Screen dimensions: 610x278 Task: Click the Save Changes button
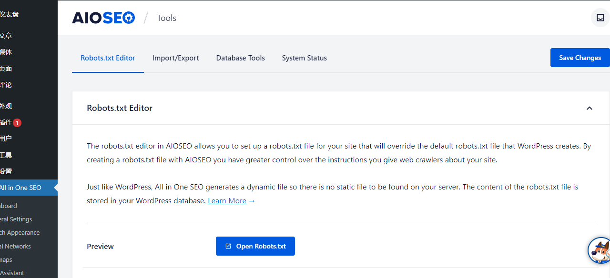point(579,58)
